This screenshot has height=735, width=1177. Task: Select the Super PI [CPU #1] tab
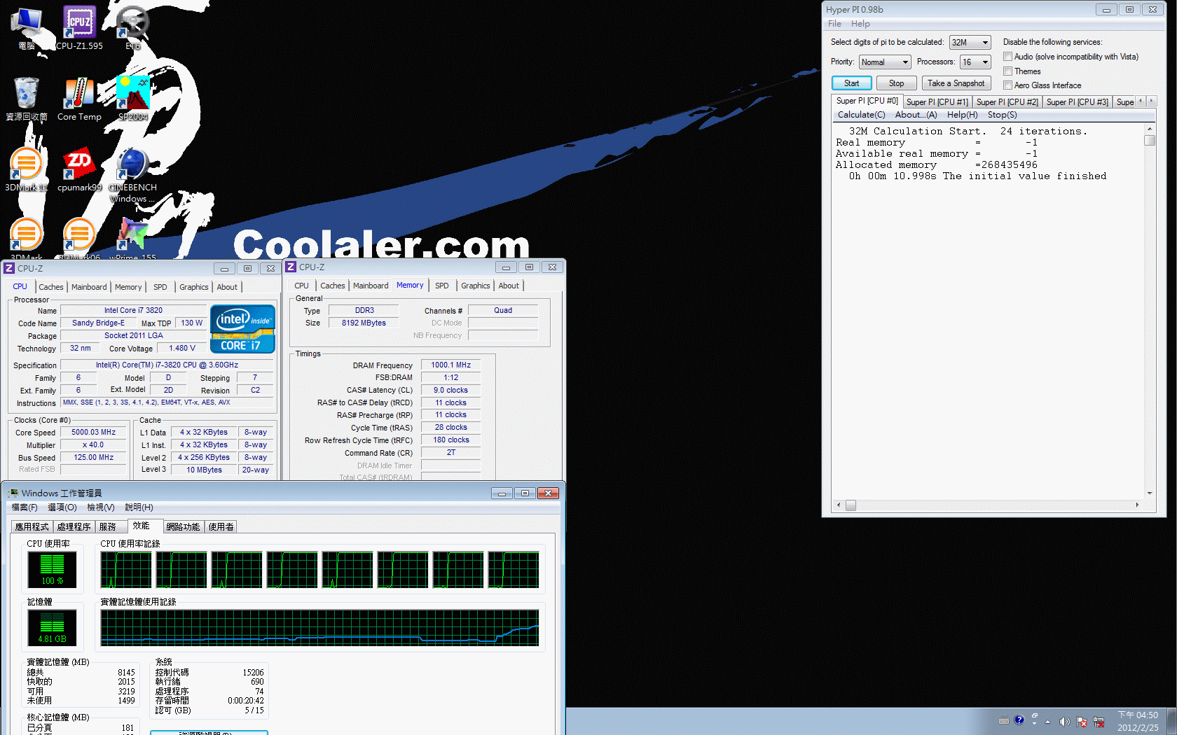937,102
